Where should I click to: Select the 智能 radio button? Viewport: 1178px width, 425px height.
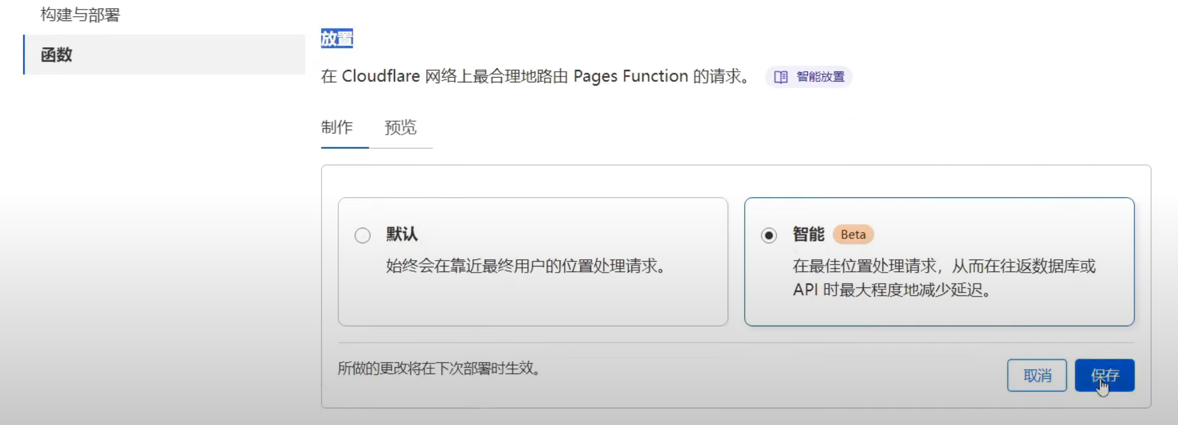point(769,236)
